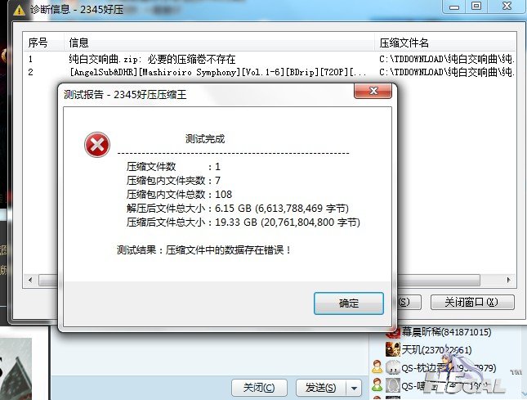This screenshot has height=400, width=527.
Task: Click the 关闭窗口(X) button
Action: pos(472,302)
